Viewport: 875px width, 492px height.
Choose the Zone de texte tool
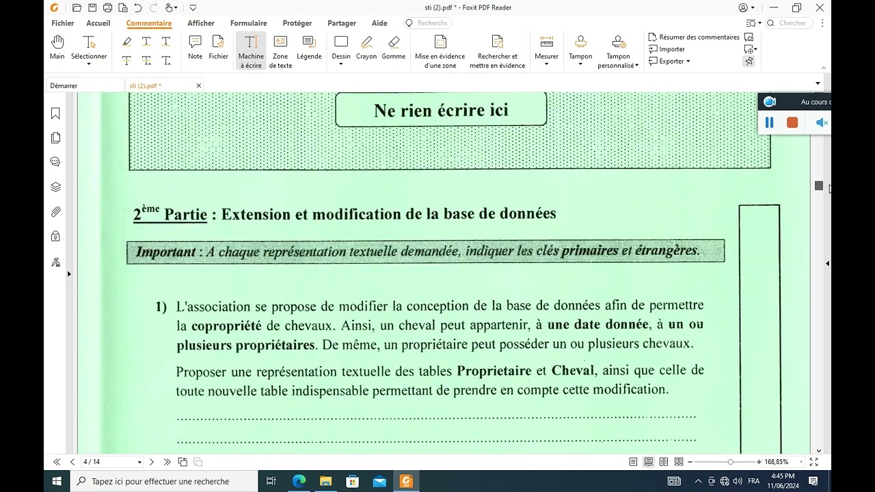[280, 51]
